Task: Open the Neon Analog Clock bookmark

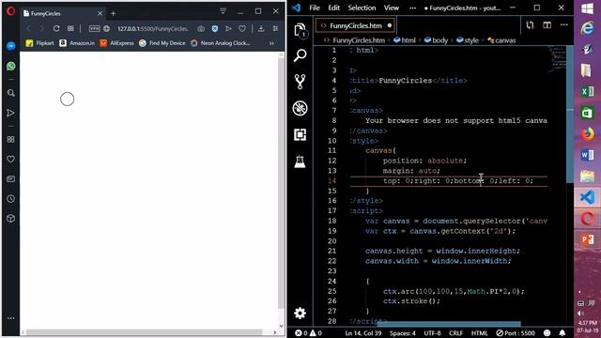Action: (x=221, y=43)
